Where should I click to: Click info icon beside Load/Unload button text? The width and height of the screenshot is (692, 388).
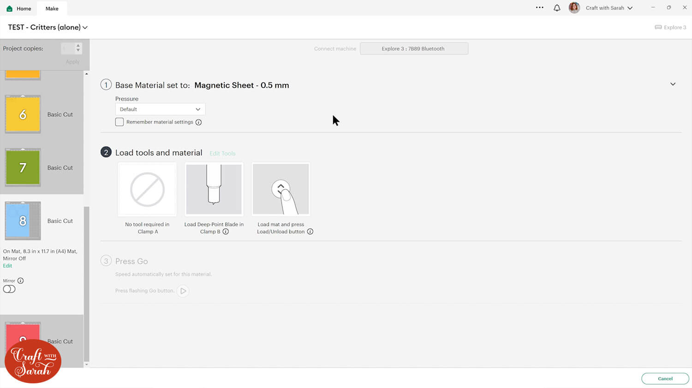tap(310, 232)
